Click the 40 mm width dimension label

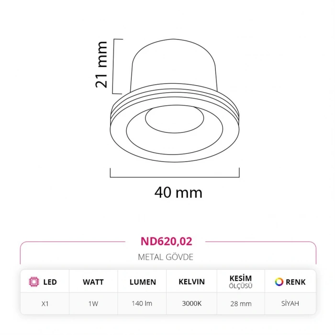pyautogui.click(x=178, y=192)
